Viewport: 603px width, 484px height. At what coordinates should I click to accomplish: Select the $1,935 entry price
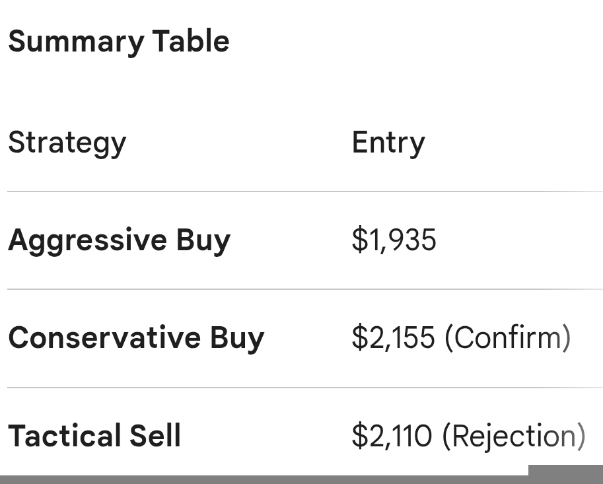[394, 239]
